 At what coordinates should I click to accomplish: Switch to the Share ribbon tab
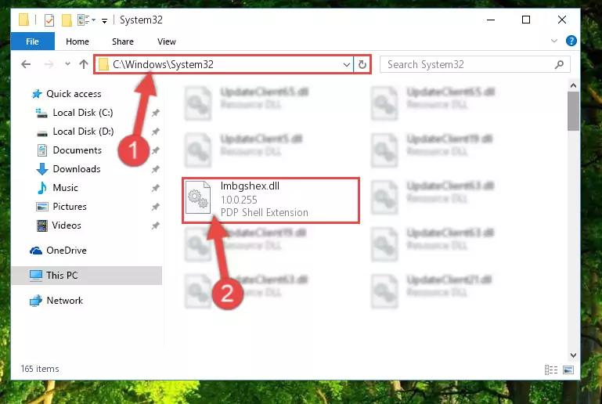[123, 41]
